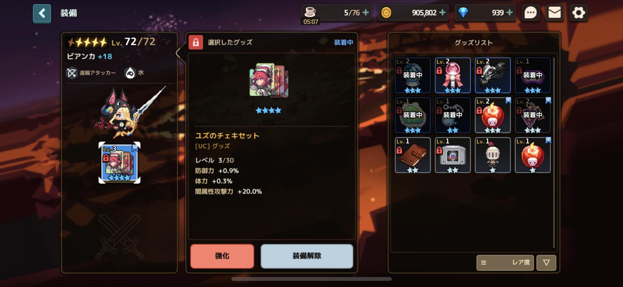Open the mailbox envelope icon
This screenshot has width=623, height=287.
[554, 13]
